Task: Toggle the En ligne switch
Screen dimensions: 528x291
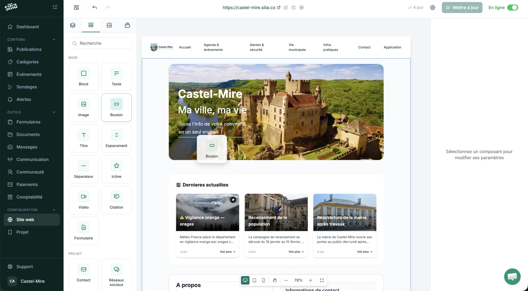Action: point(512,8)
